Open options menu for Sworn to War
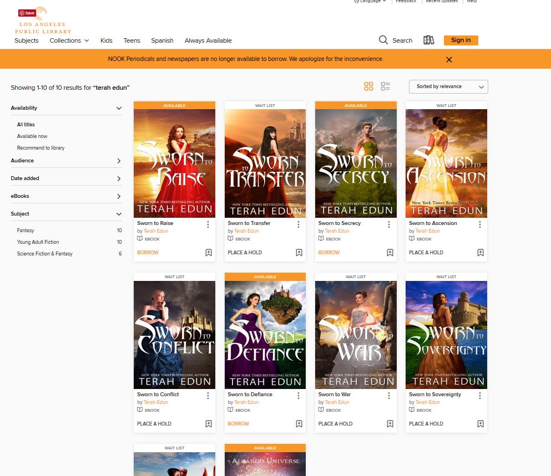Screen dimensions: 551x476 point(389,396)
